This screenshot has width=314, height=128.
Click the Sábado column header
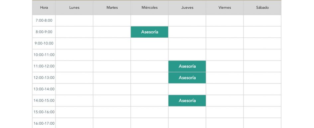tap(262, 8)
